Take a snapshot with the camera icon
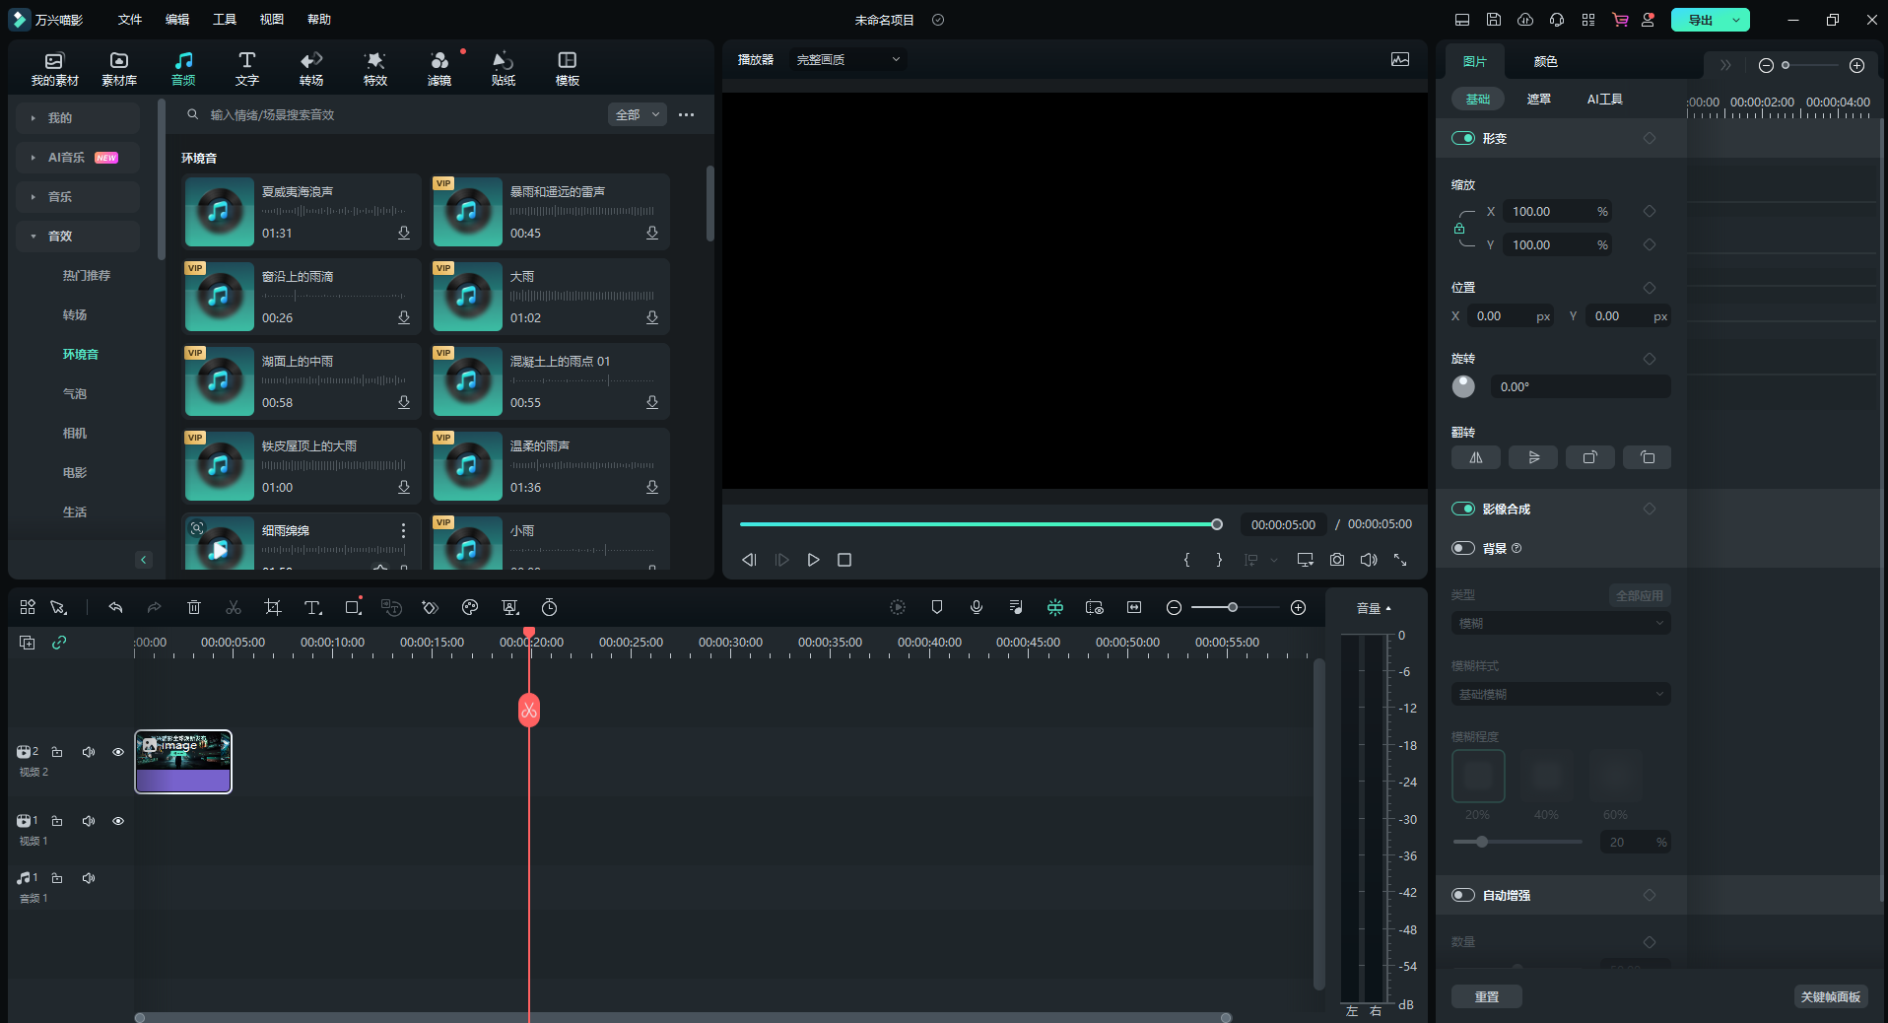1888x1023 pixels. coord(1336,560)
